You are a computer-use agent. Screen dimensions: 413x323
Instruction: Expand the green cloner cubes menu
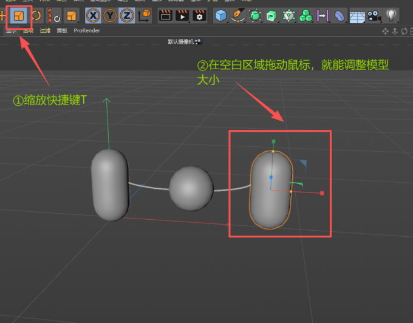pyautogui.click(x=305, y=16)
